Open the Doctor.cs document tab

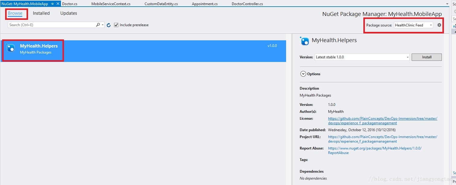point(70,4)
